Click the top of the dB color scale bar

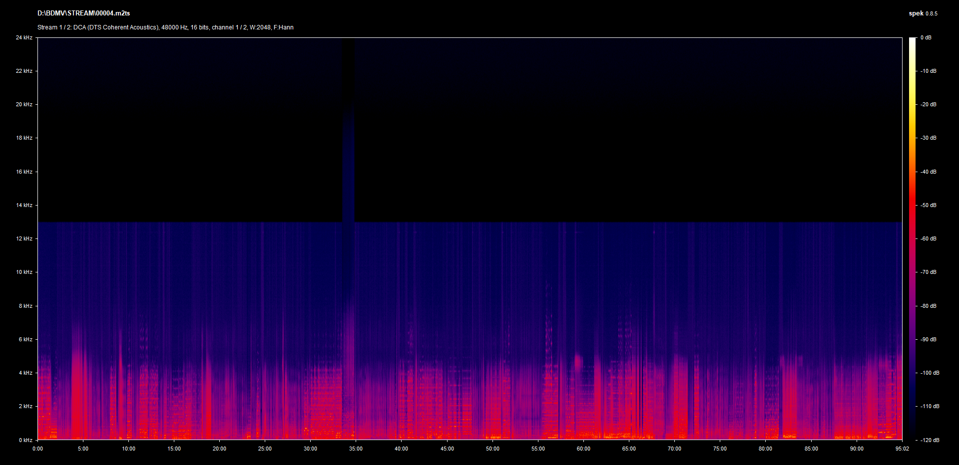pyautogui.click(x=912, y=40)
